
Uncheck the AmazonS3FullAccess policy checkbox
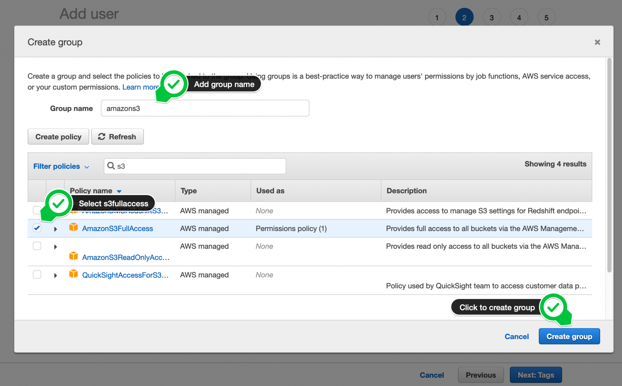point(37,228)
